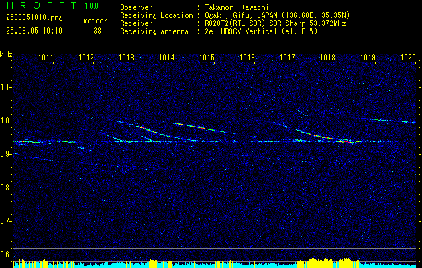Click the meteor count 38
Viewport: 422px width, 268px height.
point(97,31)
